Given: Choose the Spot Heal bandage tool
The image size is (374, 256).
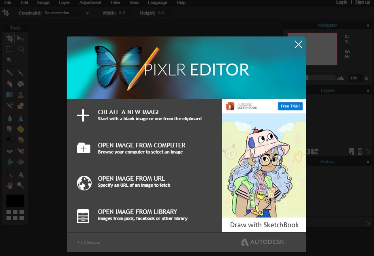Looking at the screenshot, I should click(x=21, y=151).
